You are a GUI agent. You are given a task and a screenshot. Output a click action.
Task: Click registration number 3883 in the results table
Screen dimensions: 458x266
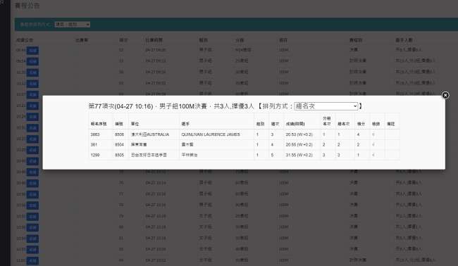click(x=95, y=134)
